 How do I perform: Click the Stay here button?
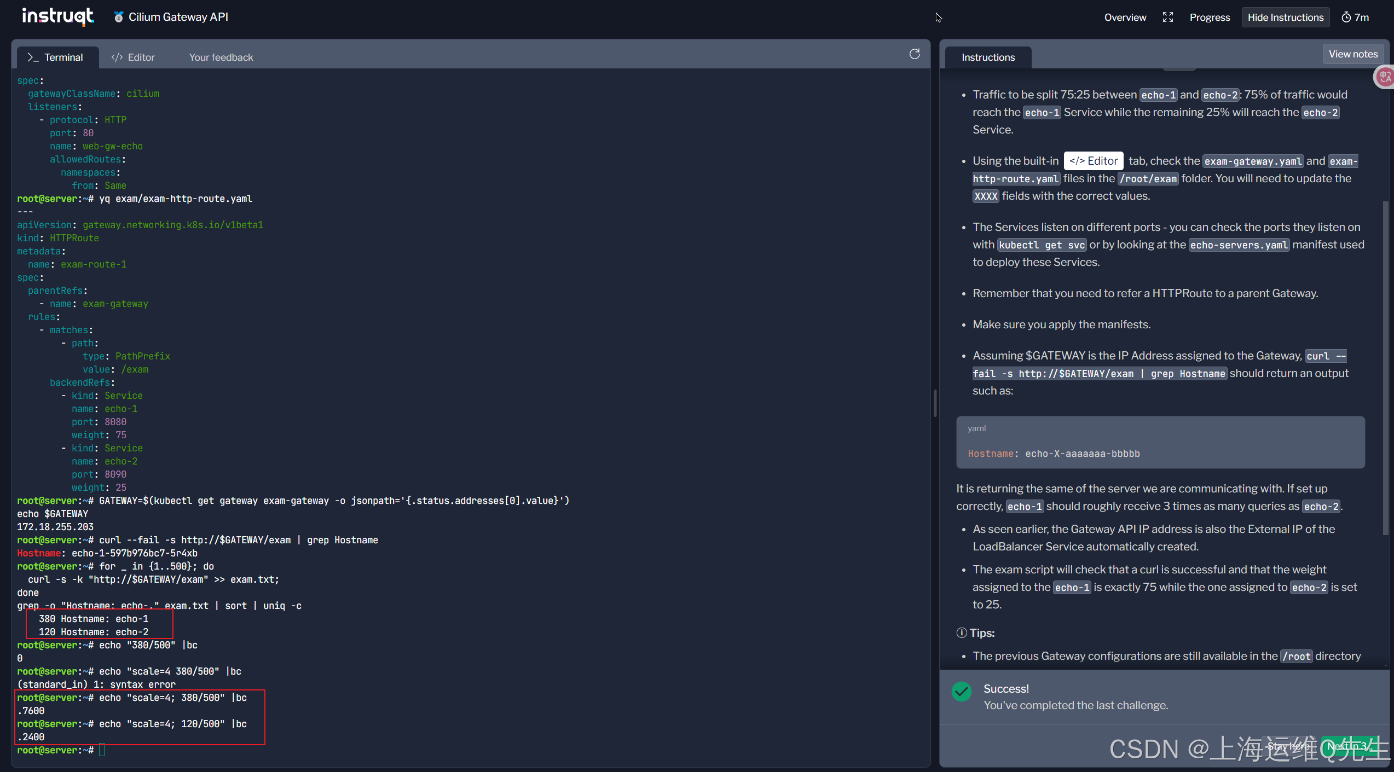tap(1288, 746)
